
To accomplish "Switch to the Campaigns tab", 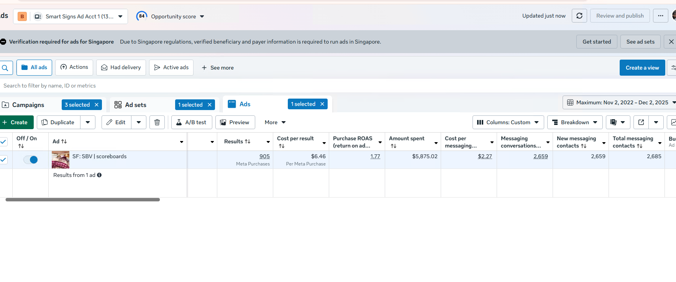I will (x=28, y=105).
